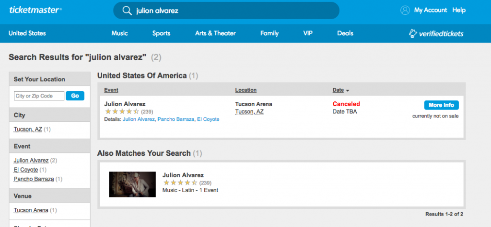Open the Help link
The height and width of the screenshot is (227, 491).
(459, 10)
